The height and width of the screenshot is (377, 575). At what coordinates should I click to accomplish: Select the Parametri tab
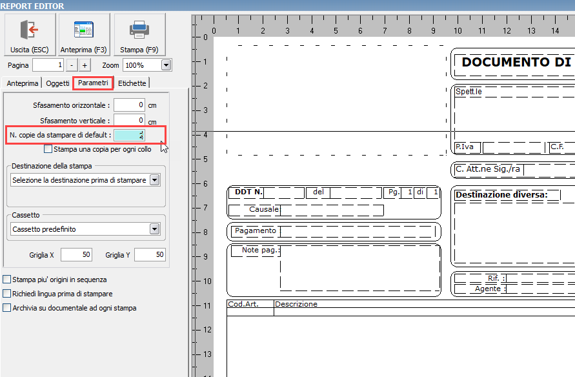pyautogui.click(x=93, y=83)
